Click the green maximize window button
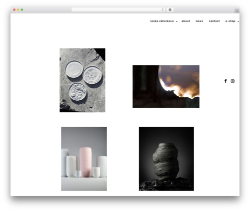 pyautogui.click(x=22, y=10)
